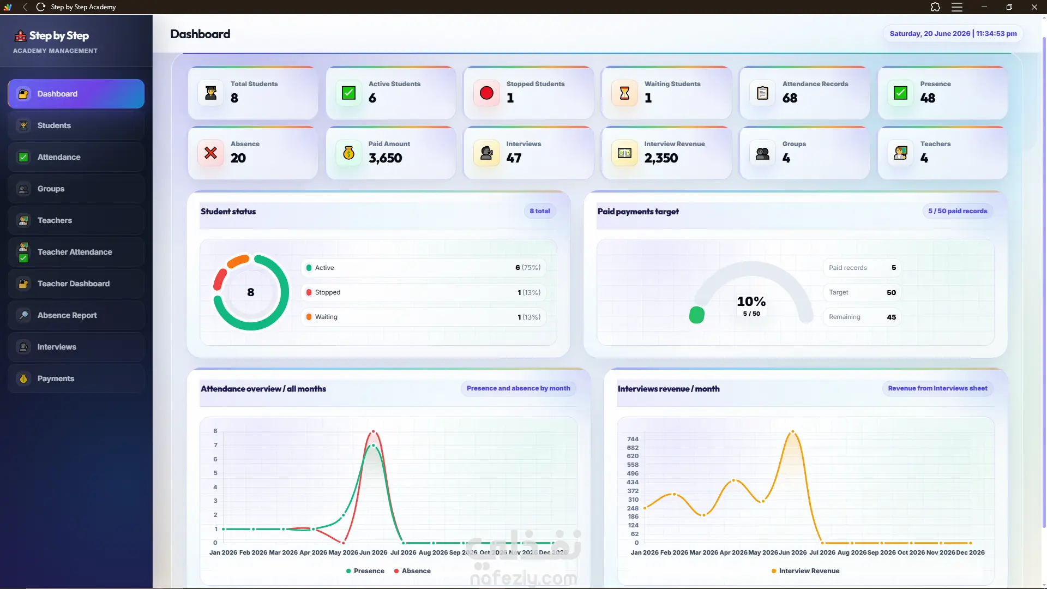Screen dimensions: 1047x589
Task: Click the Absence red X icon
Action: pos(210,153)
